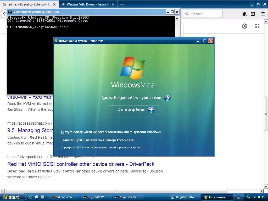The width and height of the screenshot is (268, 201).
Task: Open the browser Library icon
Action: click(x=244, y=14)
